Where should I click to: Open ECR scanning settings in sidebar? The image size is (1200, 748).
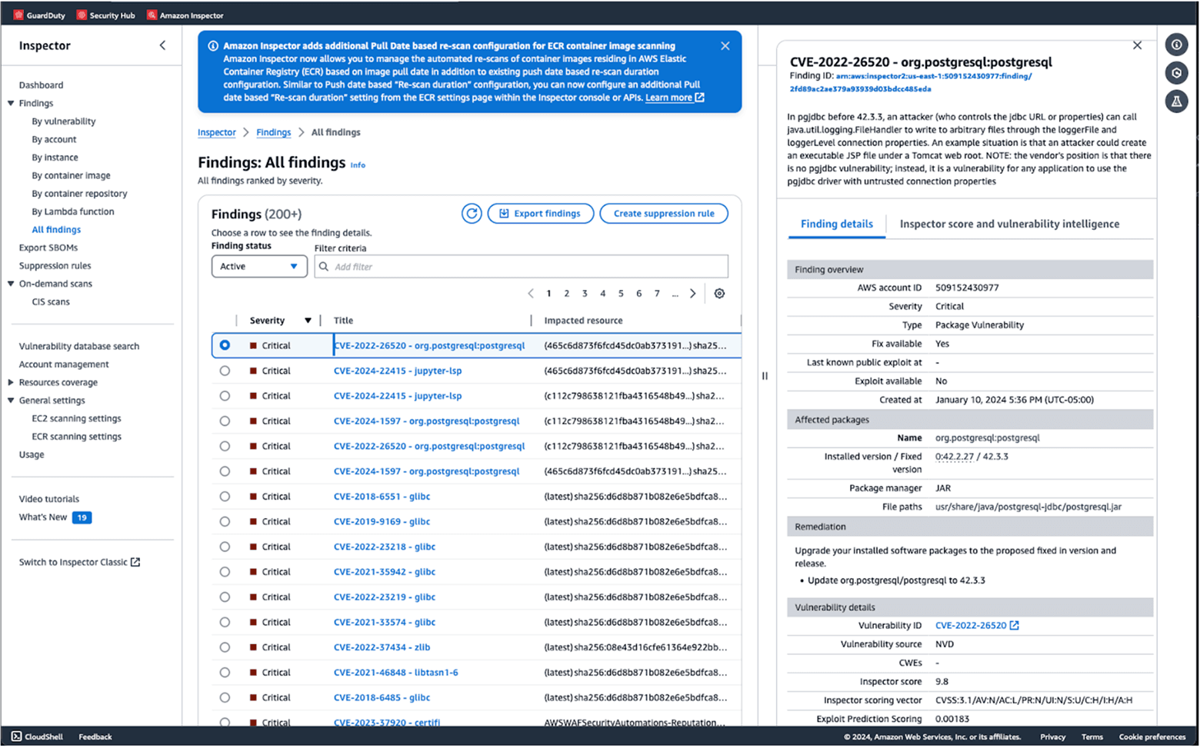click(x=76, y=437)
